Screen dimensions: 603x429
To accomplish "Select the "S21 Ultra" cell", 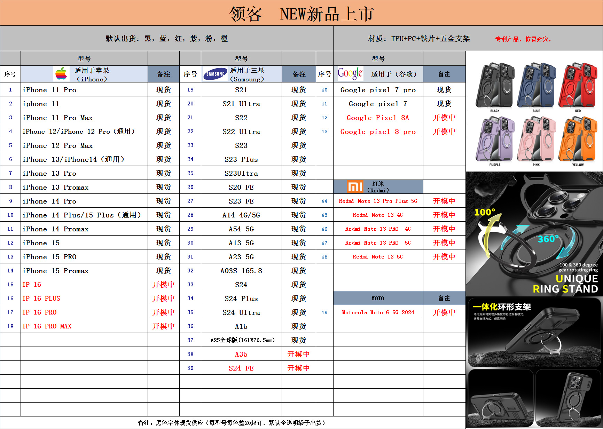I will coord(241,103).
